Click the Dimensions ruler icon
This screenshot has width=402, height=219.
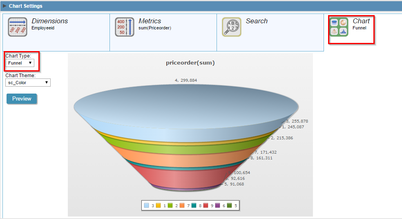point(18,27)
